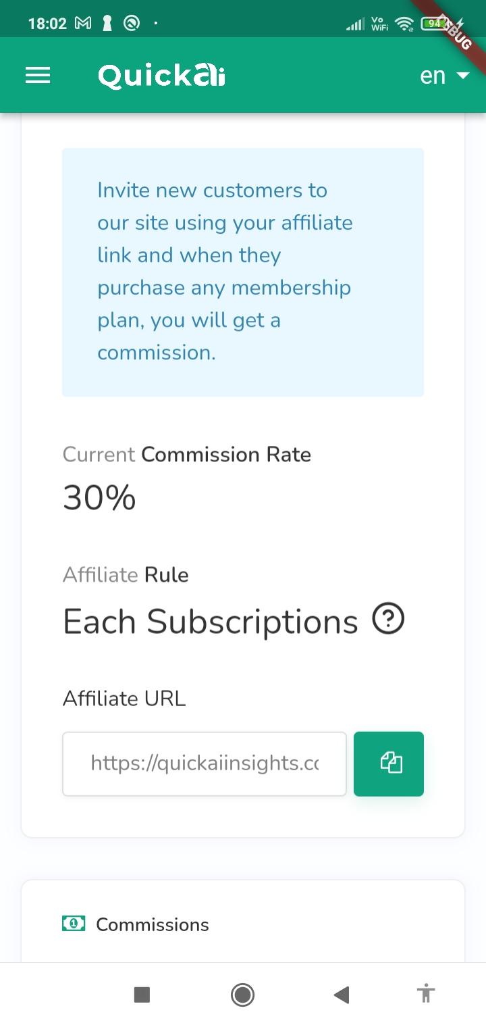Tap the Affiliate URL label
Viewport: 486px width, 1027px height.
pos(124,698)
